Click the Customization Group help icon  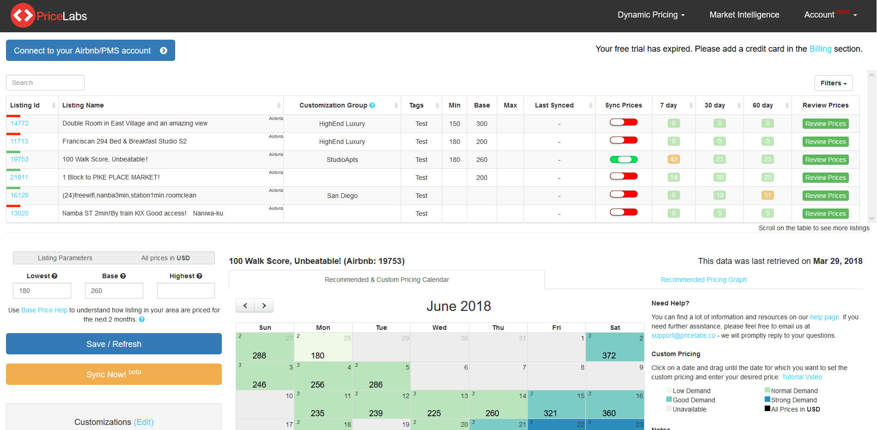pos(372,105)
